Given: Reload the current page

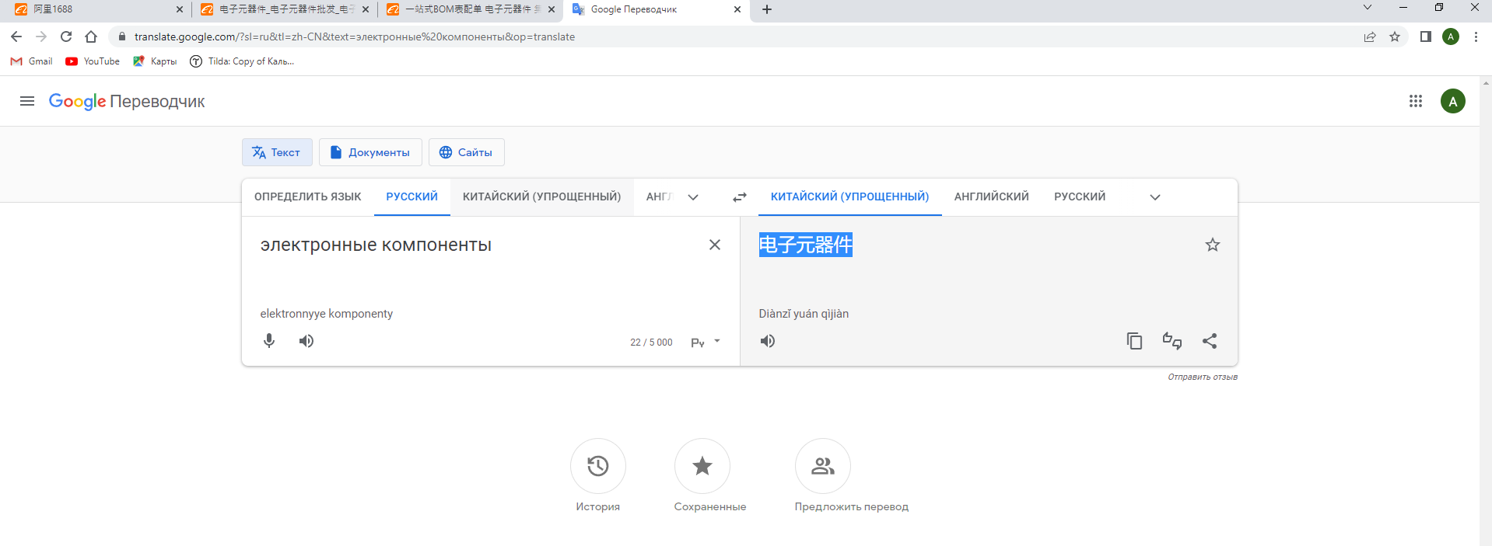Looking at the screenshot, I should click(66, 37).
